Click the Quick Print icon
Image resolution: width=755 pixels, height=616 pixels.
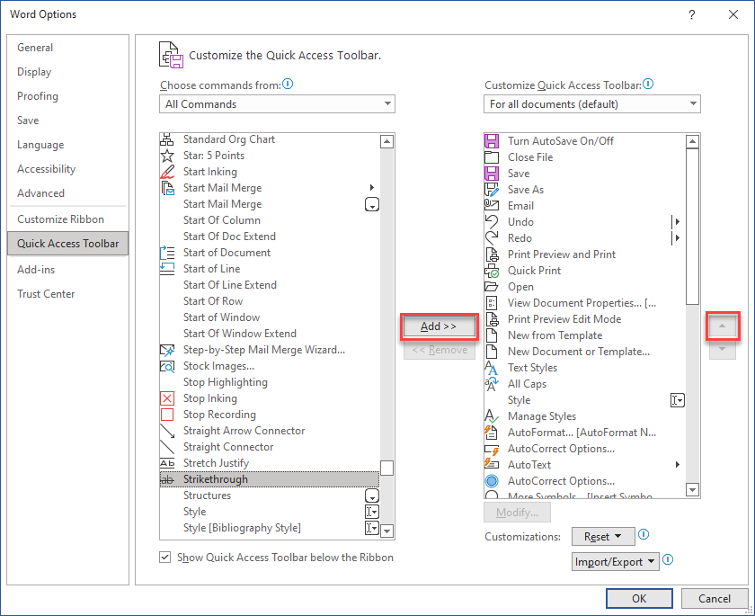click(492, 271)
